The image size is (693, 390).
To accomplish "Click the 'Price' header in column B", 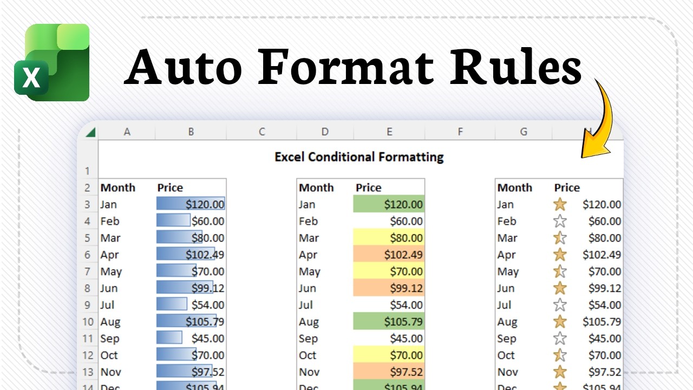I will click(170, 187).
